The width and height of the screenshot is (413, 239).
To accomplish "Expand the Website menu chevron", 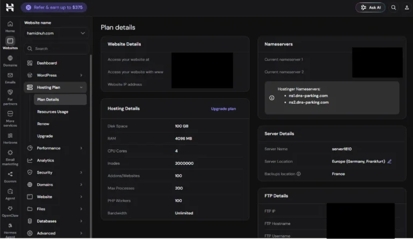I will (81, 197).
